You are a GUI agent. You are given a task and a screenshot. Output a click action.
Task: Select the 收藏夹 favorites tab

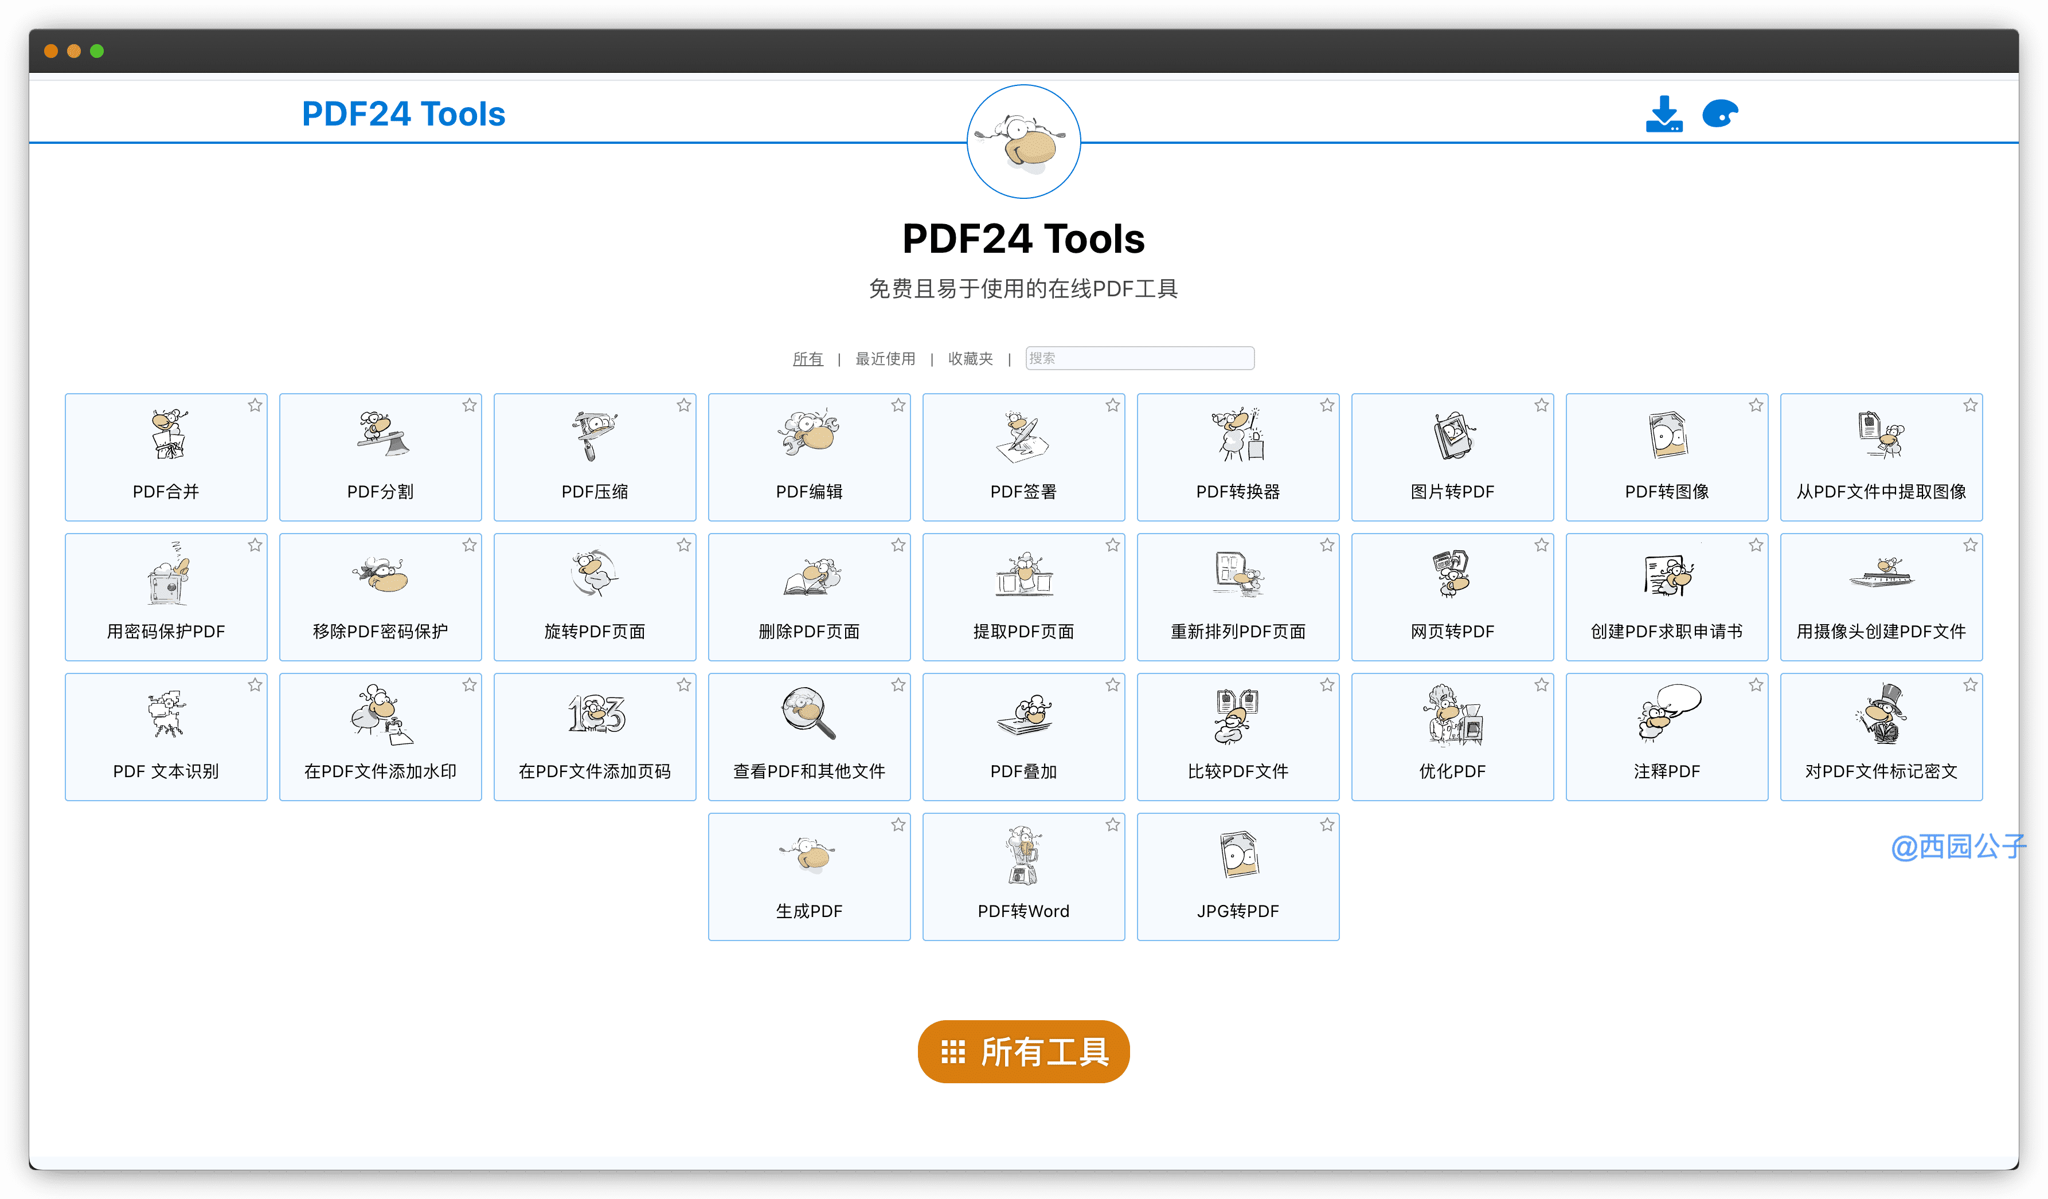(x=970, y=358)
